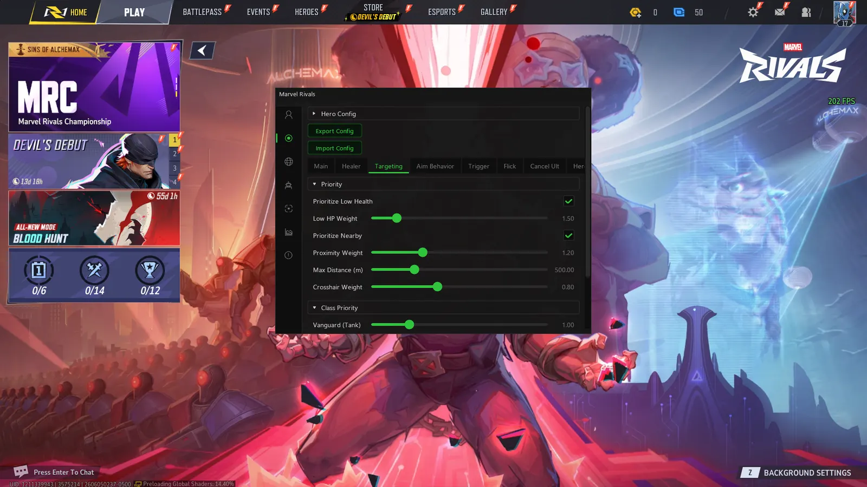Viewport: 867px width, 487px height.
Task: Click the daily missions icon showing 0/6
Action: point(38,270)
